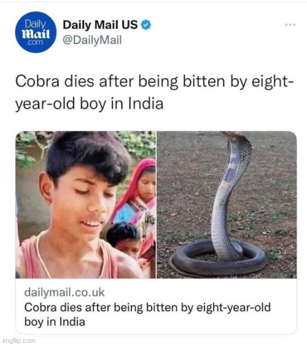This screenshot has width=307, height=346.
Task: Follow the dailymail.co.uk domain link
Action: 64,293
